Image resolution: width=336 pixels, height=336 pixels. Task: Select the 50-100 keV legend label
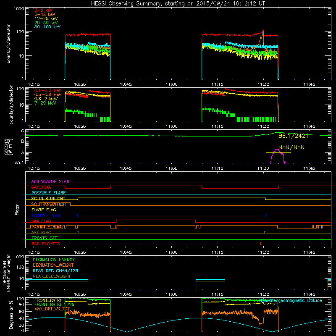point(47,27)
